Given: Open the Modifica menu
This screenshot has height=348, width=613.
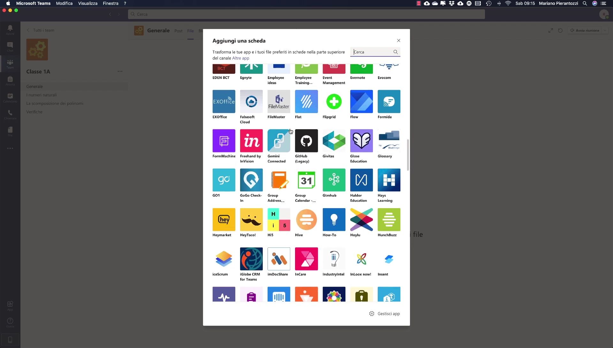Looking at the screenshot, I should coord(64,3).
